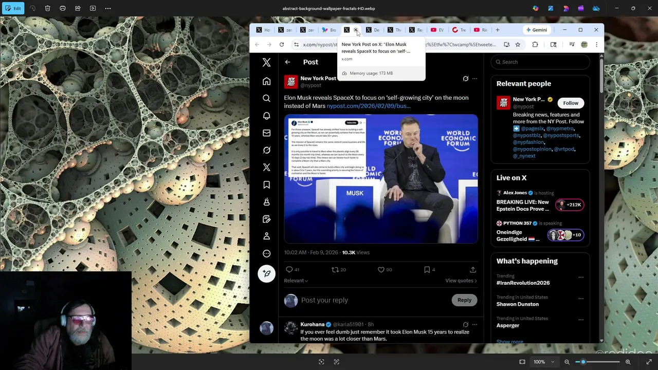Open Messages envelope in sidebar
The image size is (658, 370).
266,133
